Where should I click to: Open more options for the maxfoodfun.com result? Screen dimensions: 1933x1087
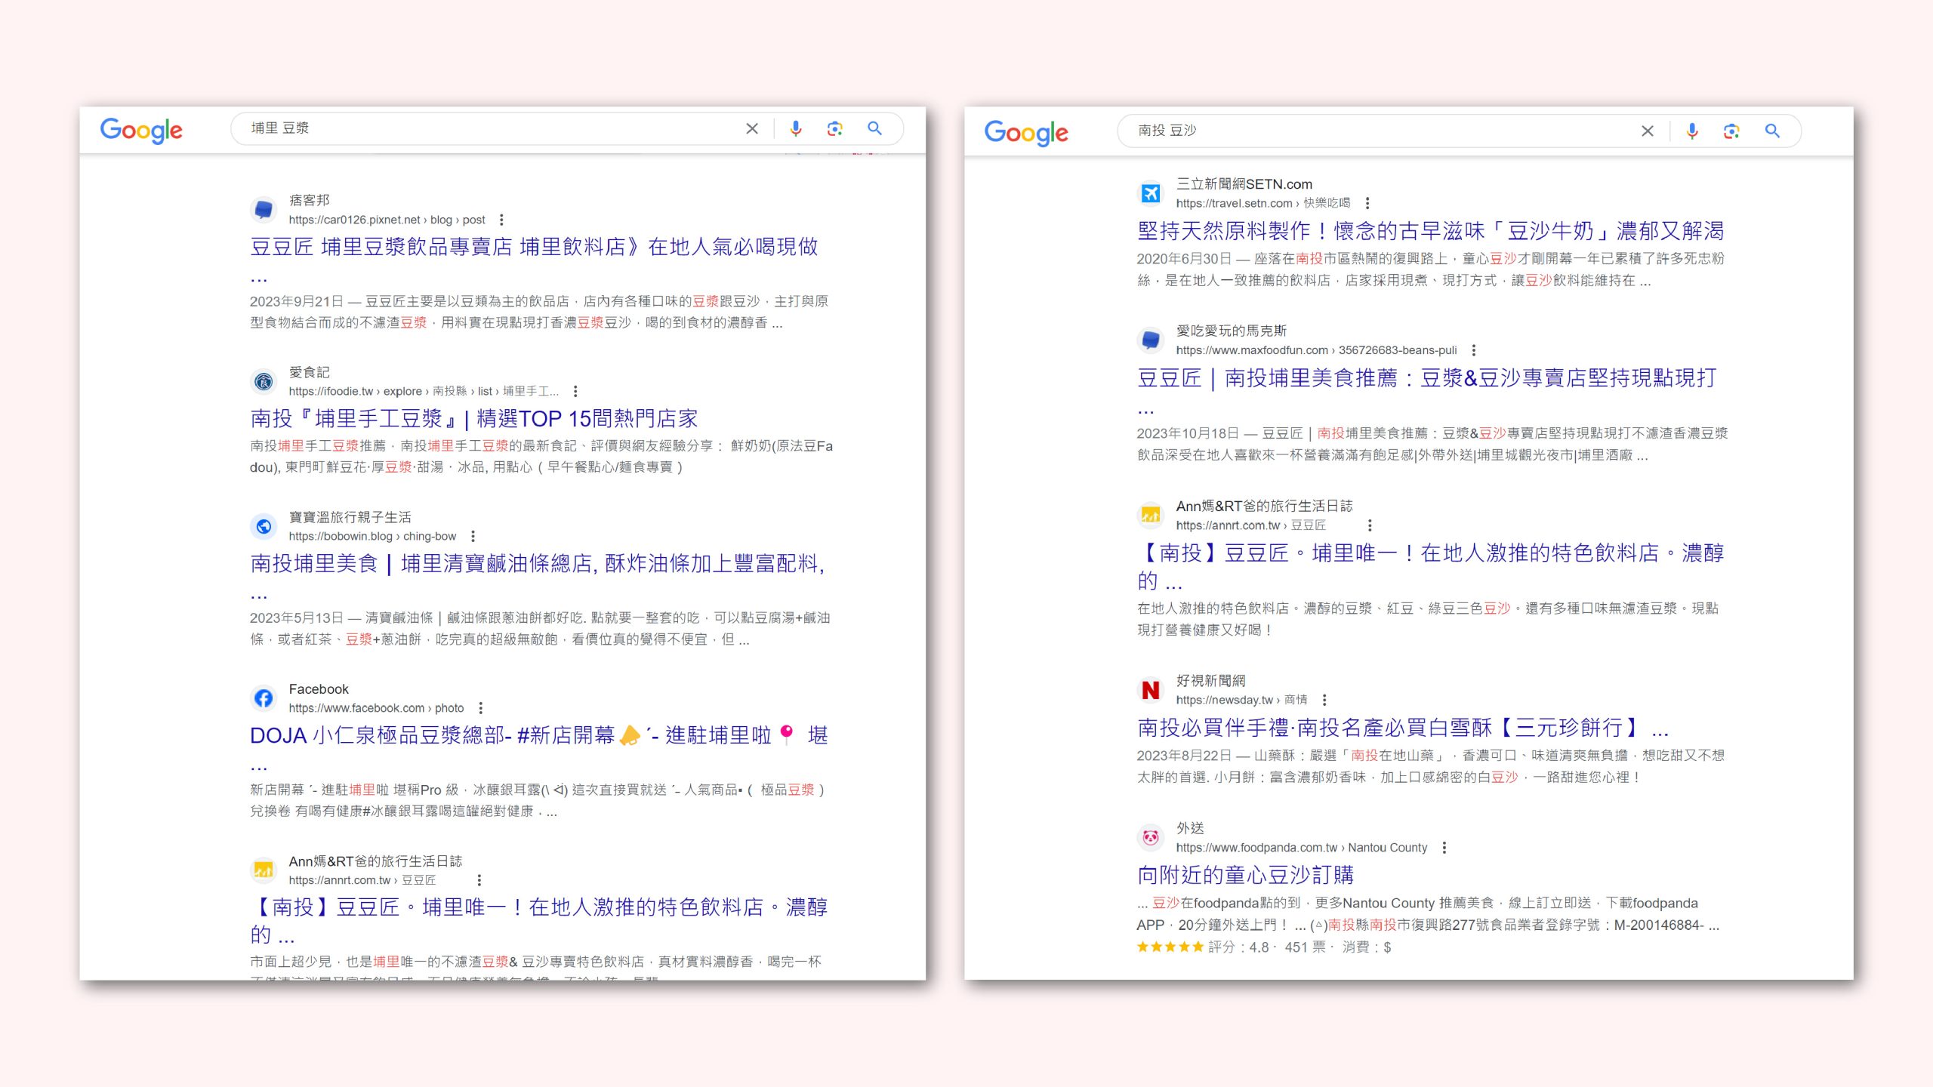click(1473, 350)
